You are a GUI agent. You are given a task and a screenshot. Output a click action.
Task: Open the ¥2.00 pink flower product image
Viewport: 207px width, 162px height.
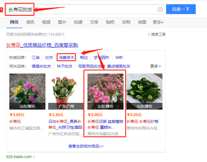click(105, 91)
